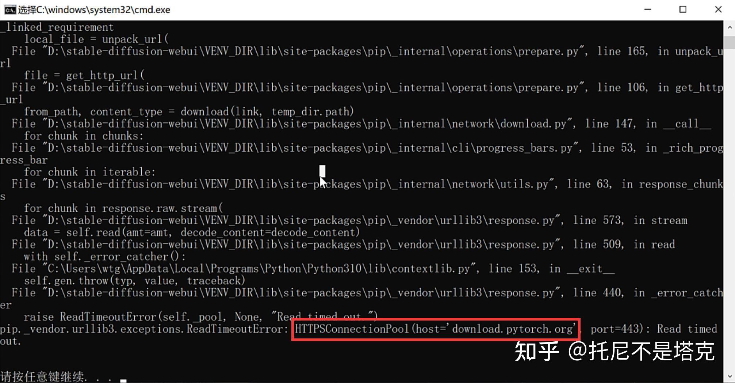Click the highlighted HTTPSConnectionPool error text
The width and height of the screenshot is (735, 383).
click(x=436, y=329)
